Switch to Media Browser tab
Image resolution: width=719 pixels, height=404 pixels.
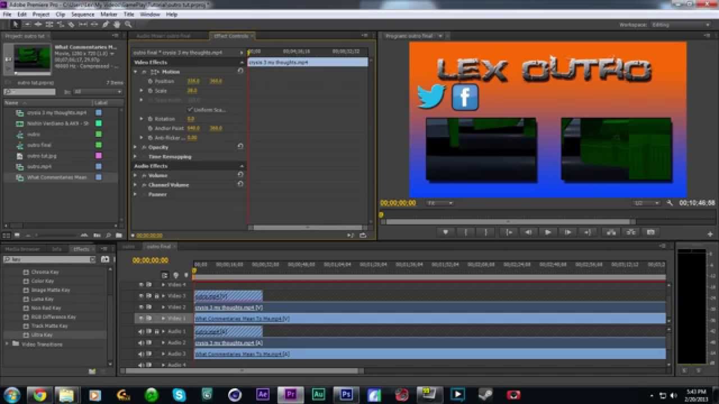pos(23,249)
